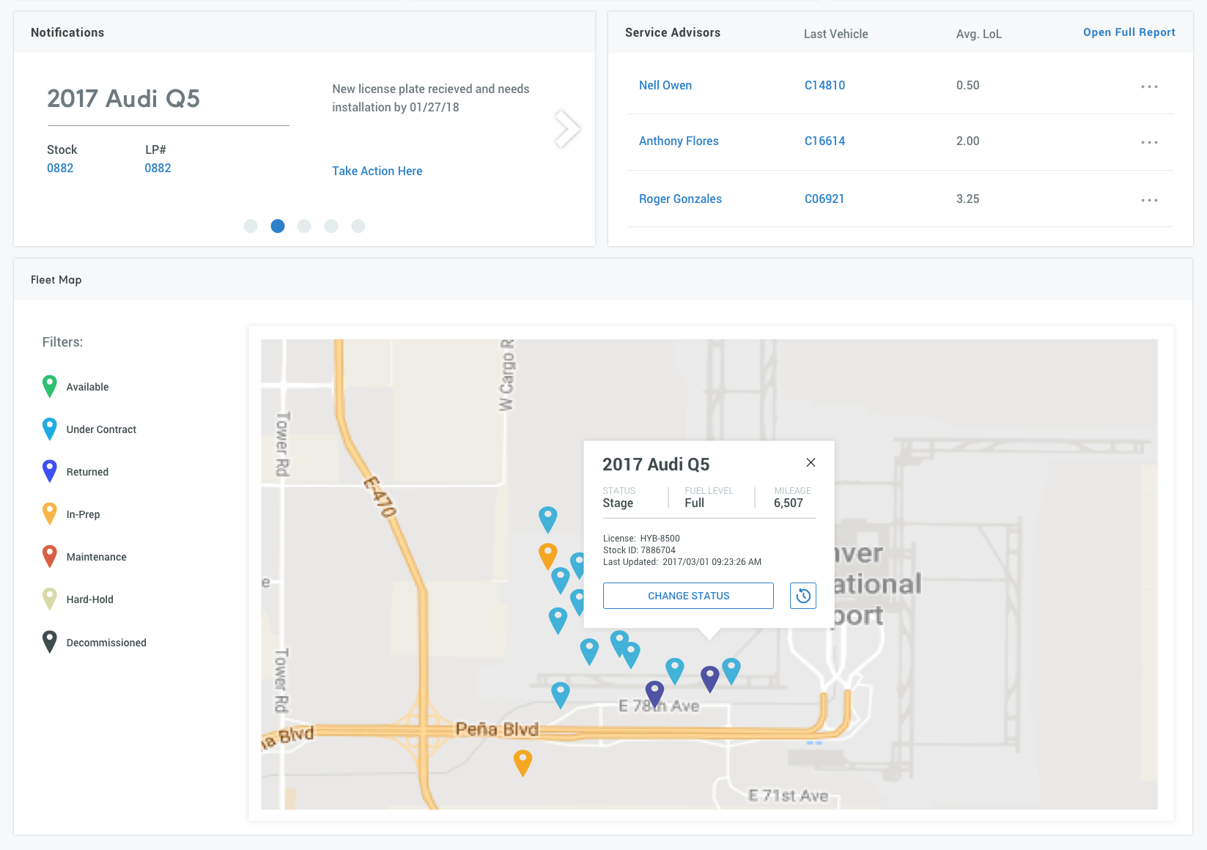The image size is (1207, 850).
Task: Click the history clock icon in vehicle popup
Action: tap(802, 596)
